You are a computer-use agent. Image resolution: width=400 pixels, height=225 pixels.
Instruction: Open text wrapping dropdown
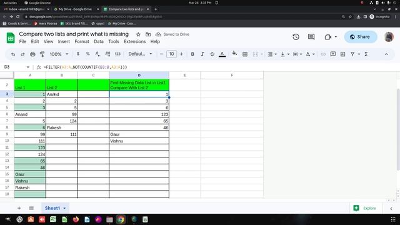pos(297,54)
